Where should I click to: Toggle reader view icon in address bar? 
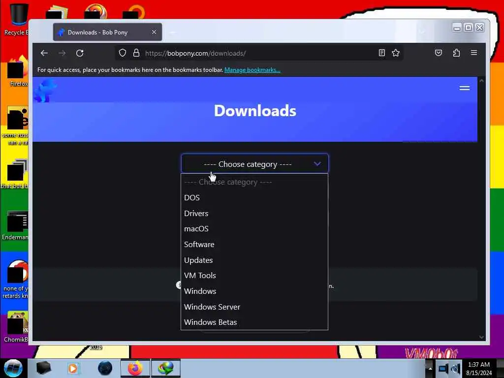point(381,53)
